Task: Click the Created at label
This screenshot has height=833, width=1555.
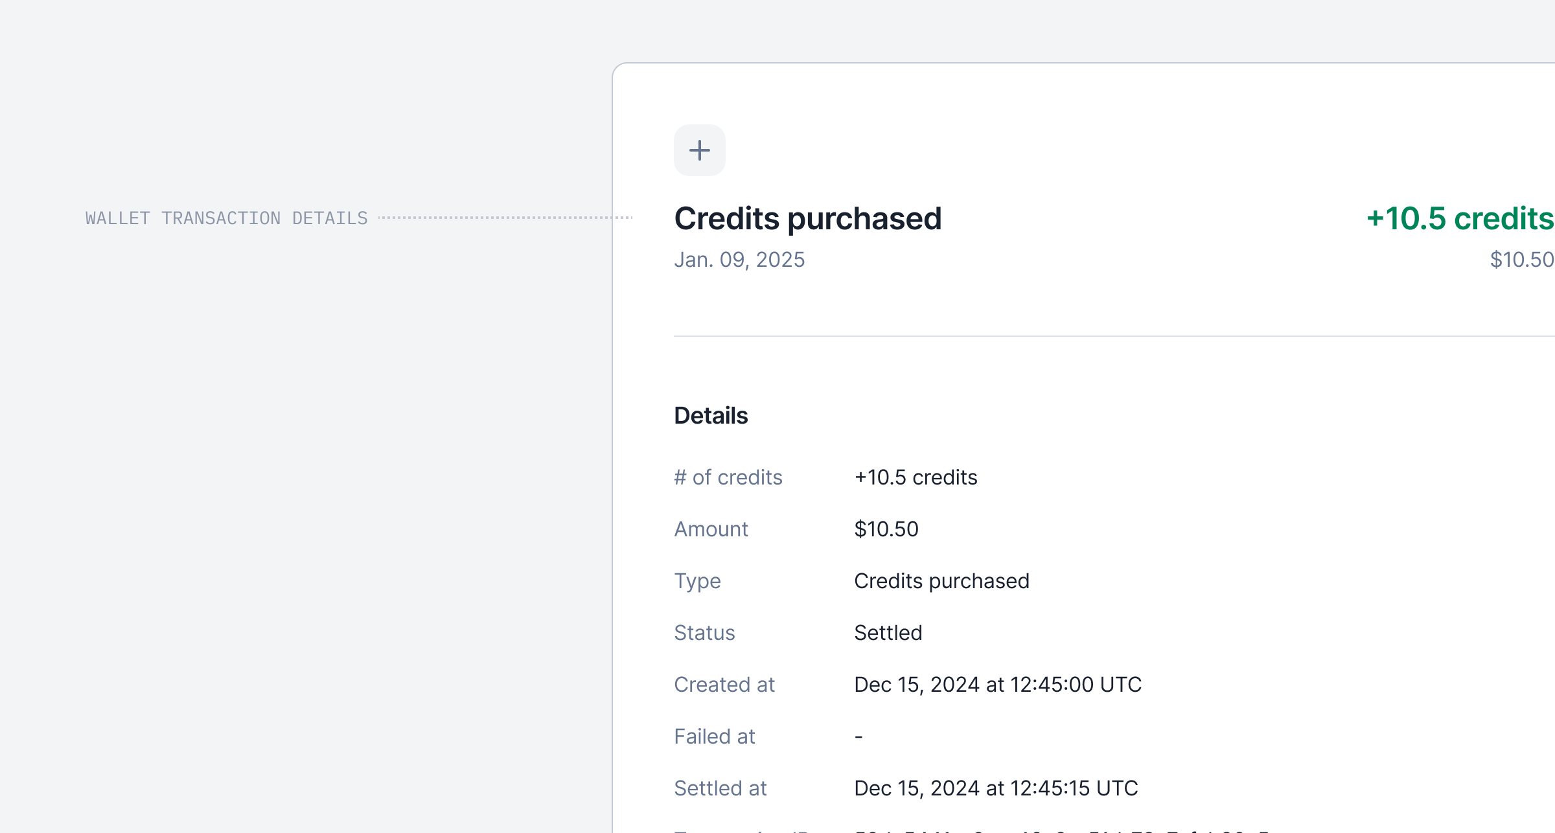Action: click(724, 685)
